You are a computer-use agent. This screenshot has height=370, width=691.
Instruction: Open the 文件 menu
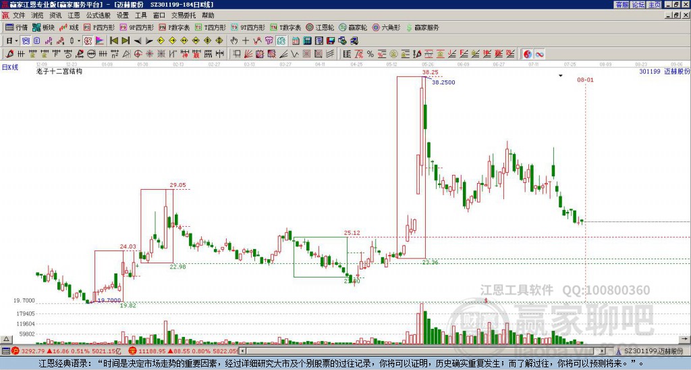coord(19,16)
